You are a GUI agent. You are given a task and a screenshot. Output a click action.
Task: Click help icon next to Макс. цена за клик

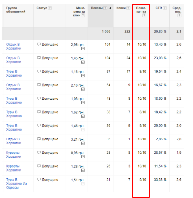tap(83, 15)
